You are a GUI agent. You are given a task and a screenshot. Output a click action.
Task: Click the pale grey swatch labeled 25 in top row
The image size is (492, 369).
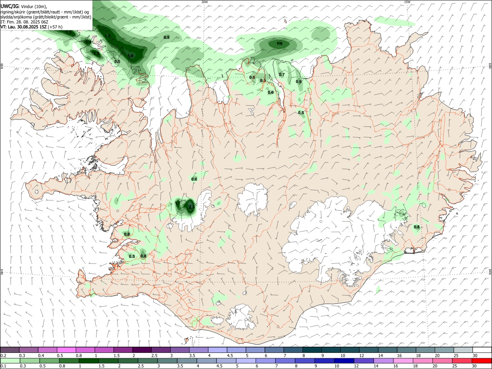pos(463,350)
